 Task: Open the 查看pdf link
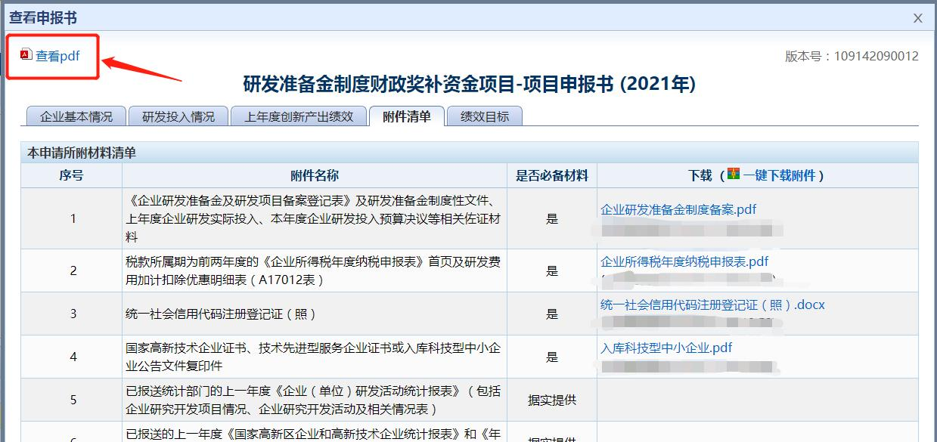click(x=57, y=56)
